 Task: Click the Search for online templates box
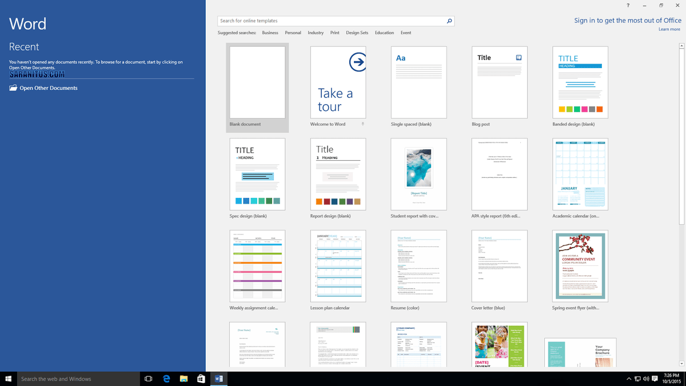click(336, 21)
